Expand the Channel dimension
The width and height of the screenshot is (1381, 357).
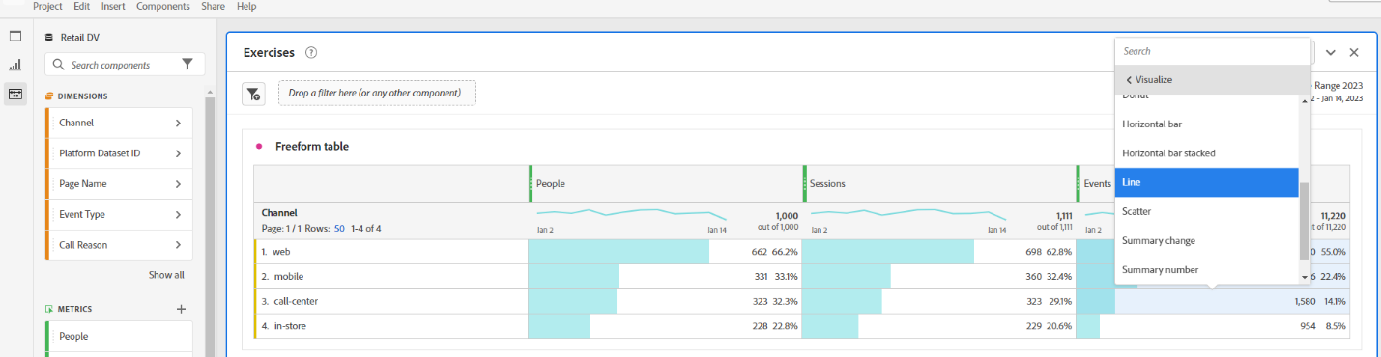tap(178, 123)
